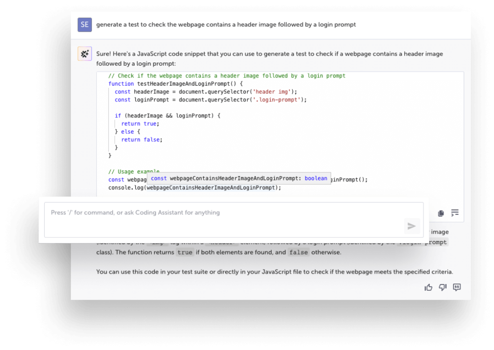This screenshot has height=350, width=494.
Task: Click the "// Usage example" comment
Action: (x=134, y=171)
